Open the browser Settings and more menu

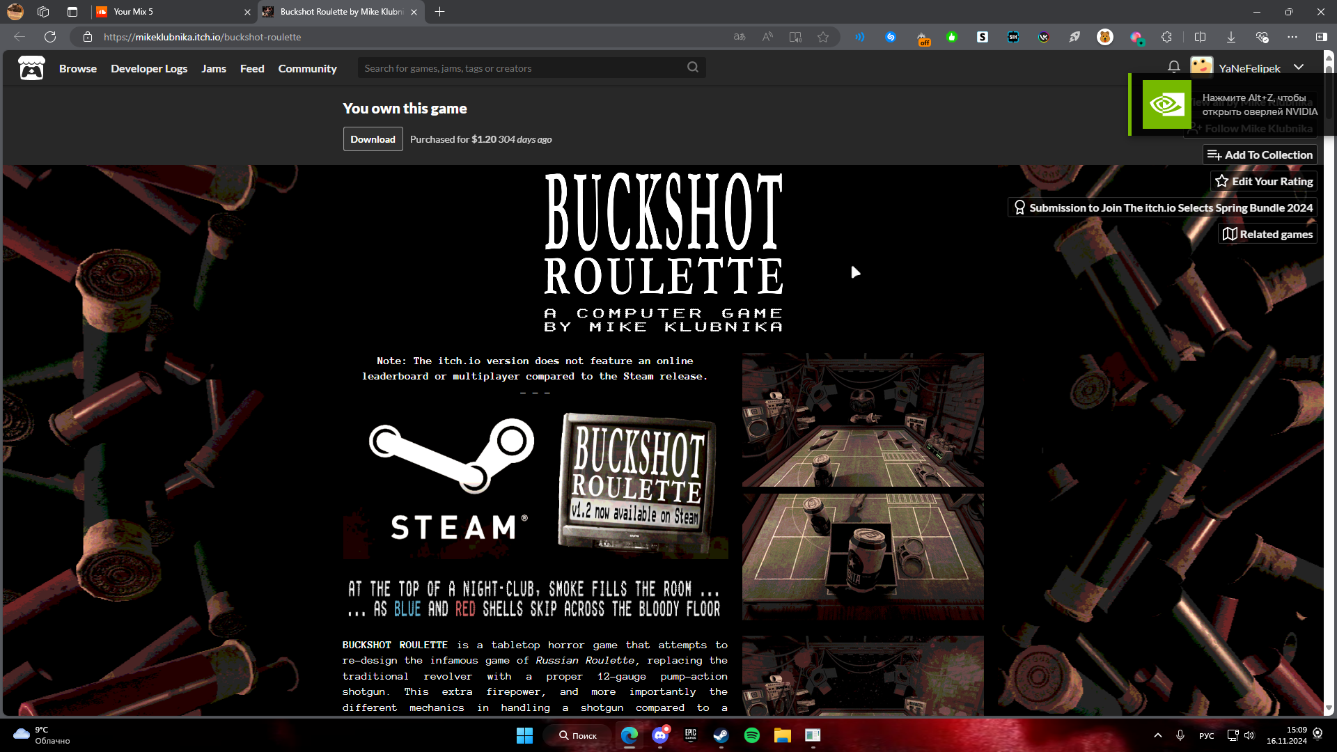[1292, 37]
